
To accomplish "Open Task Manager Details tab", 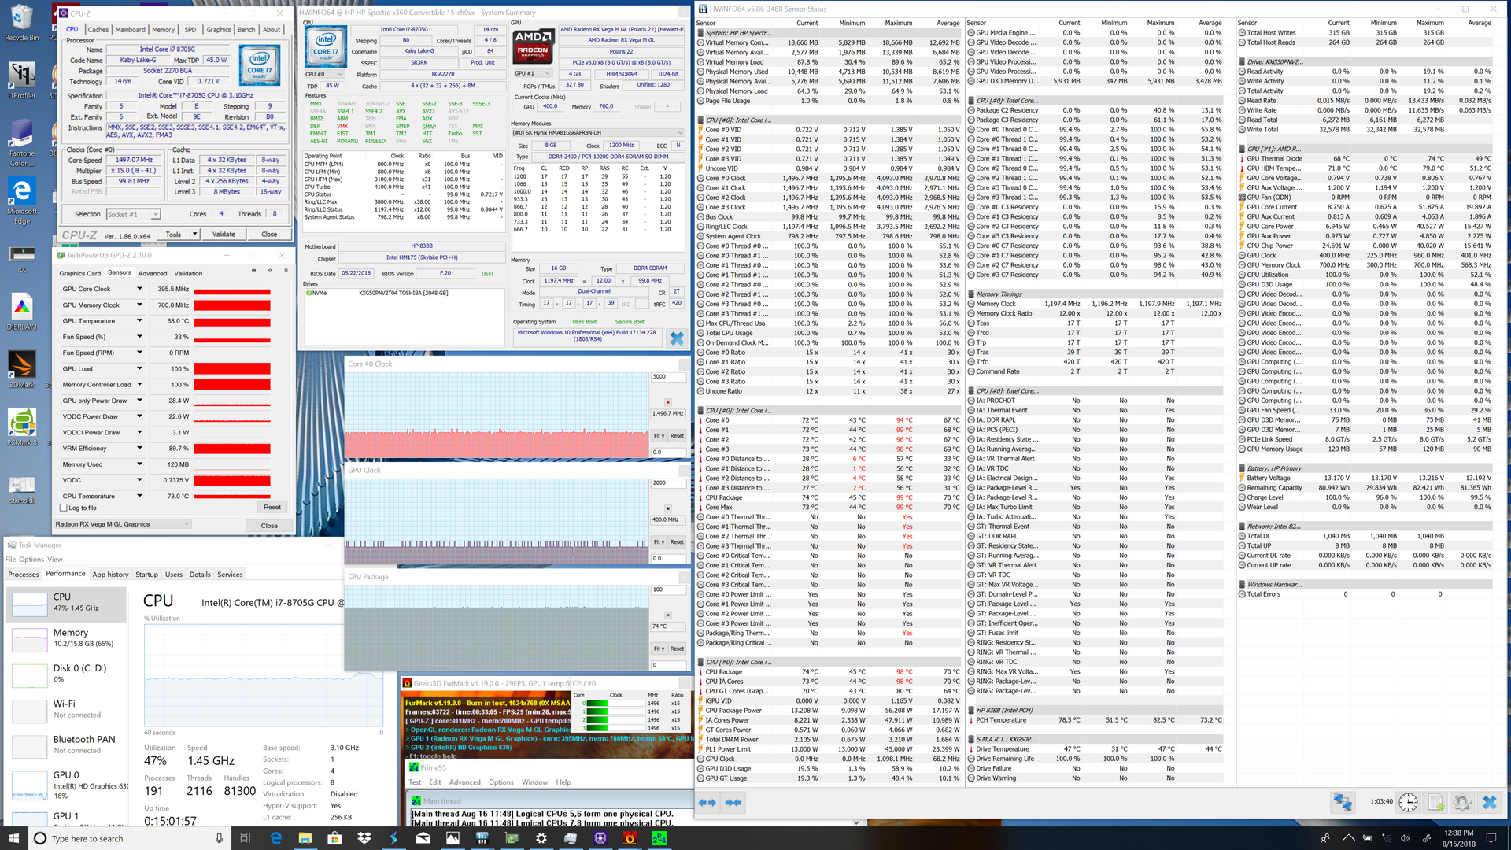I will pyautogui.click(x=200, y=575).
